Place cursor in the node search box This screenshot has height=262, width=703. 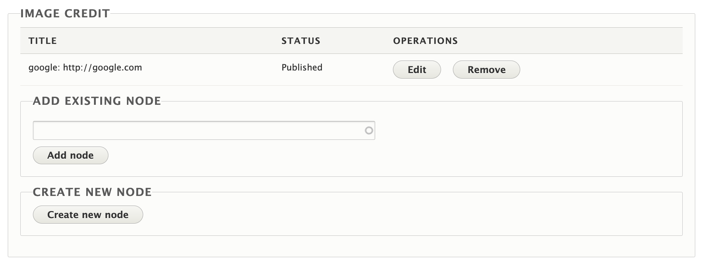pos(198,131)
